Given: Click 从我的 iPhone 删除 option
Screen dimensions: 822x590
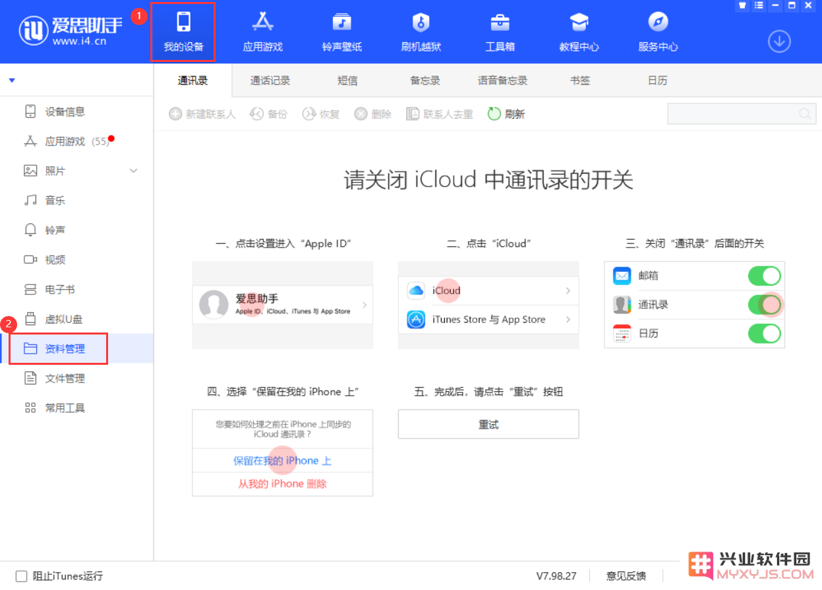Looking at the screenshot, I should pyautogui.click(x=282, y=484).
